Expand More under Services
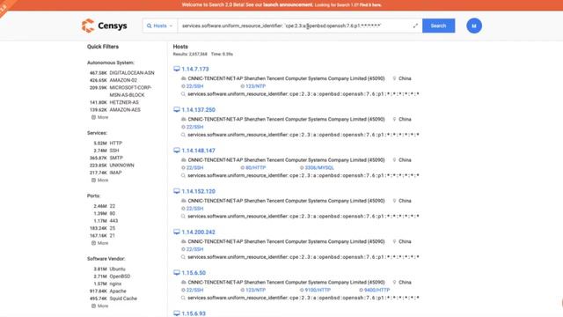The width and height of the screenshot is (563, 317). click(x=99, y=181)
